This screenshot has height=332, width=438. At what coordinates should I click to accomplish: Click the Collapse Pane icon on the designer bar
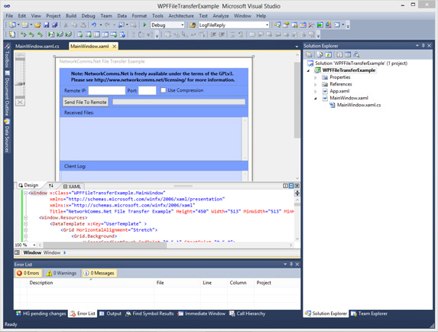point(297,186)
